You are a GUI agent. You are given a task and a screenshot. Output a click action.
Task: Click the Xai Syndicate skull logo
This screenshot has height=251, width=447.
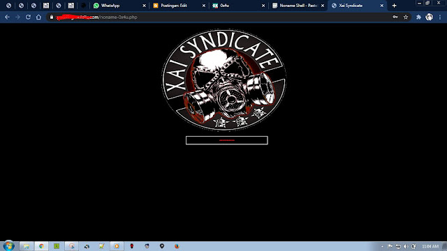(223, 79)
